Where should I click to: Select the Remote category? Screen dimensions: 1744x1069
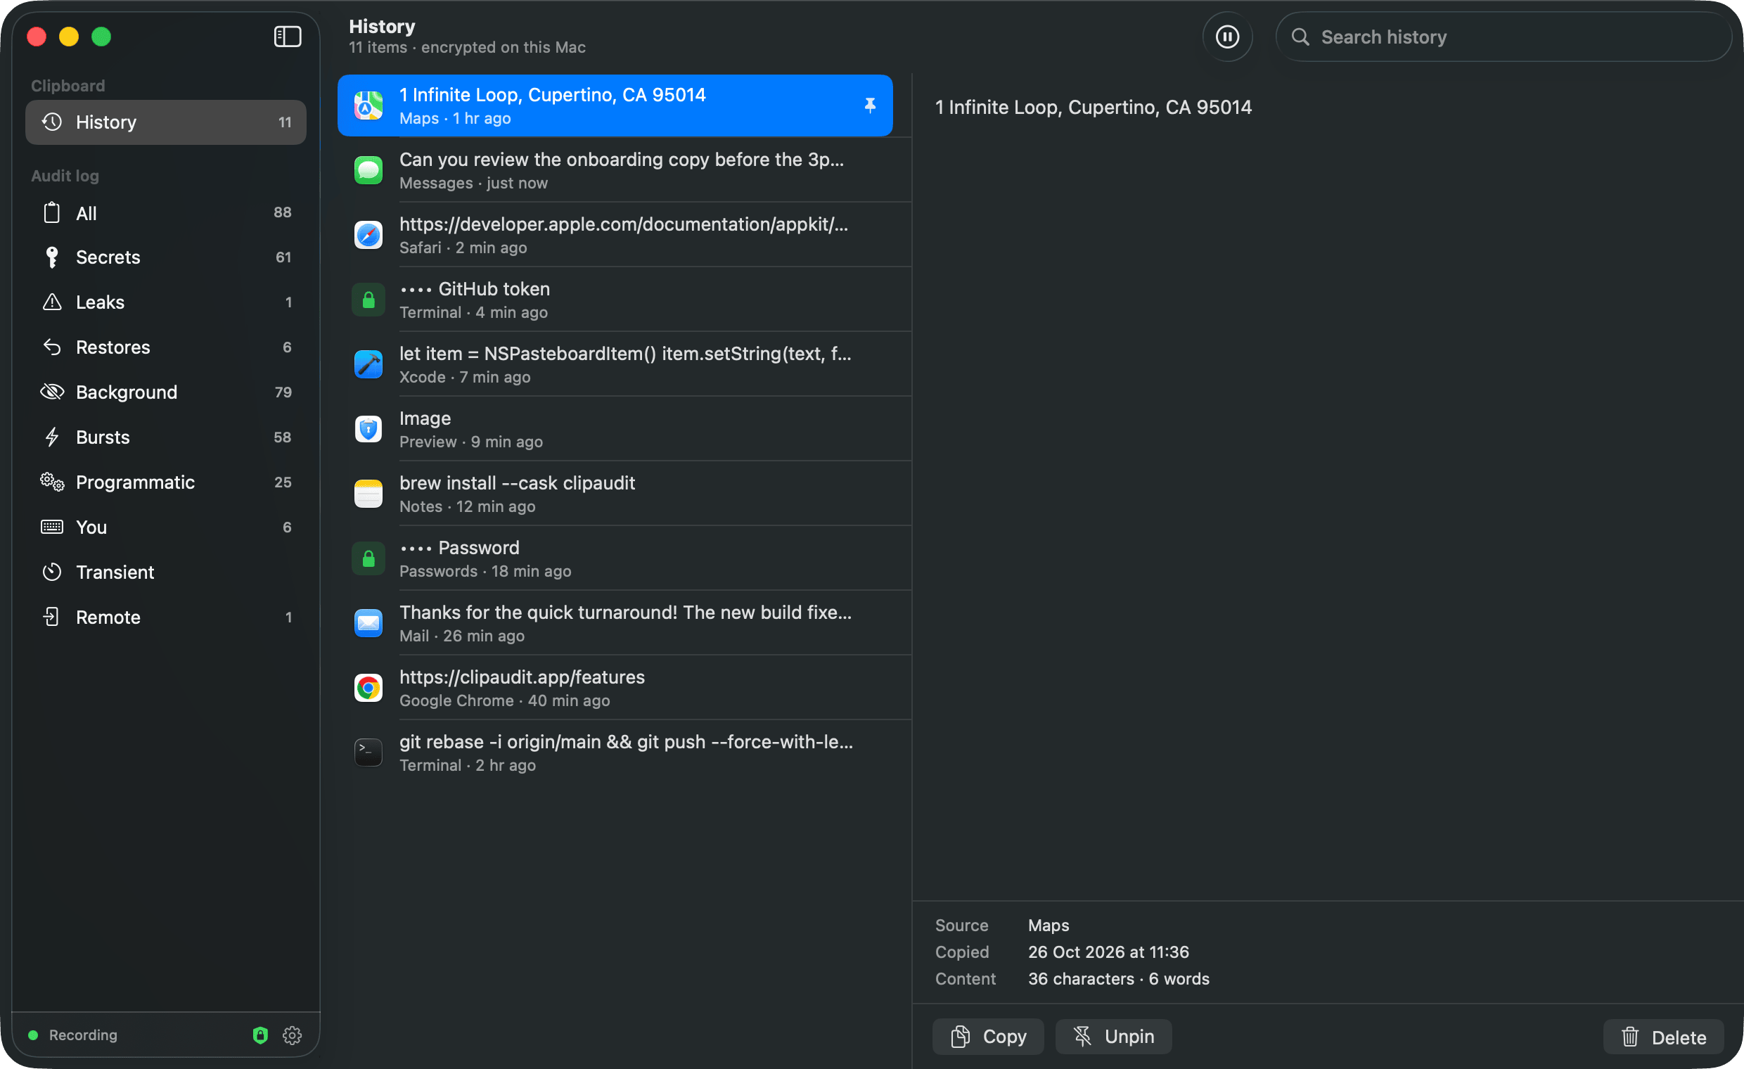166,617
